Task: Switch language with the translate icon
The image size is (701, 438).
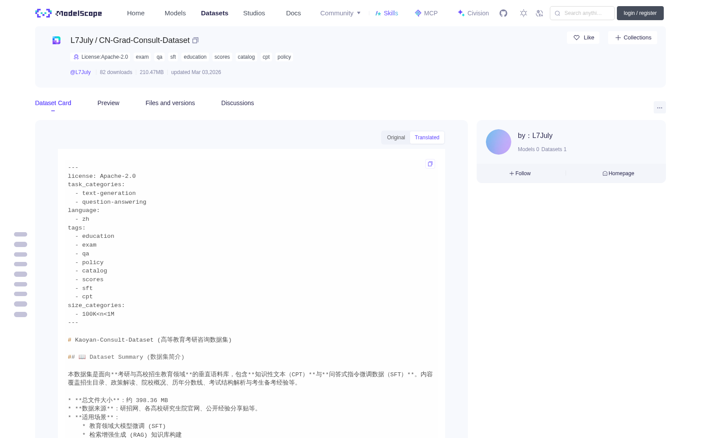Action: pos(540,13)
